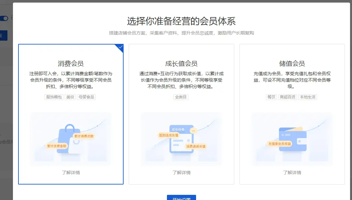Image resolution: width=352 pixels, height=200 pixels.
Task: Click the 充值享会员权益 badge
Action: [279, 144]
